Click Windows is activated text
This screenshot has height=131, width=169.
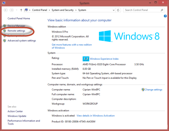coord(63,116)
